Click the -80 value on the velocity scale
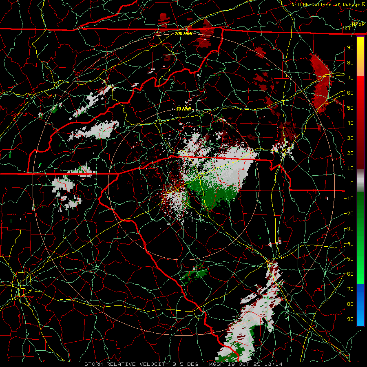Viewport: 367px width, 367px height. click(x=349, y=304)
